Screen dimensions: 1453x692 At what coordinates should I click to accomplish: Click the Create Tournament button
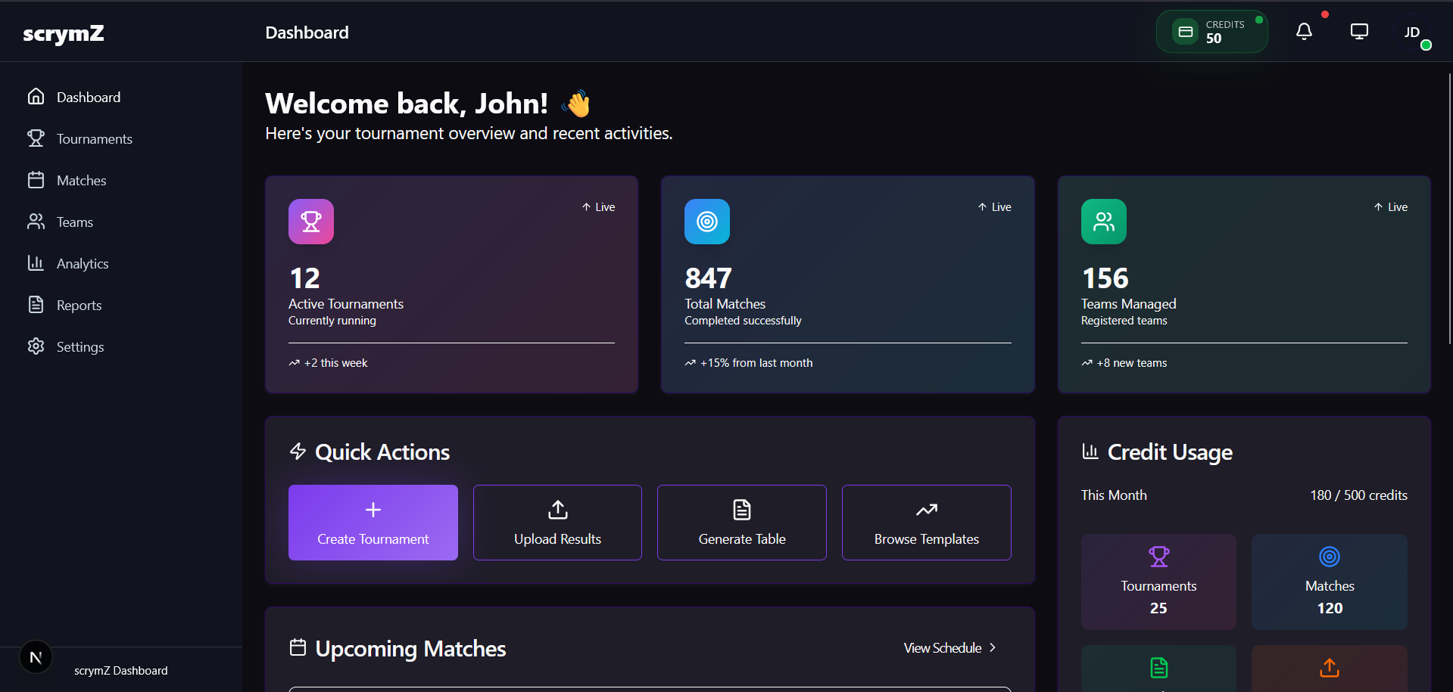coord(373,523)
